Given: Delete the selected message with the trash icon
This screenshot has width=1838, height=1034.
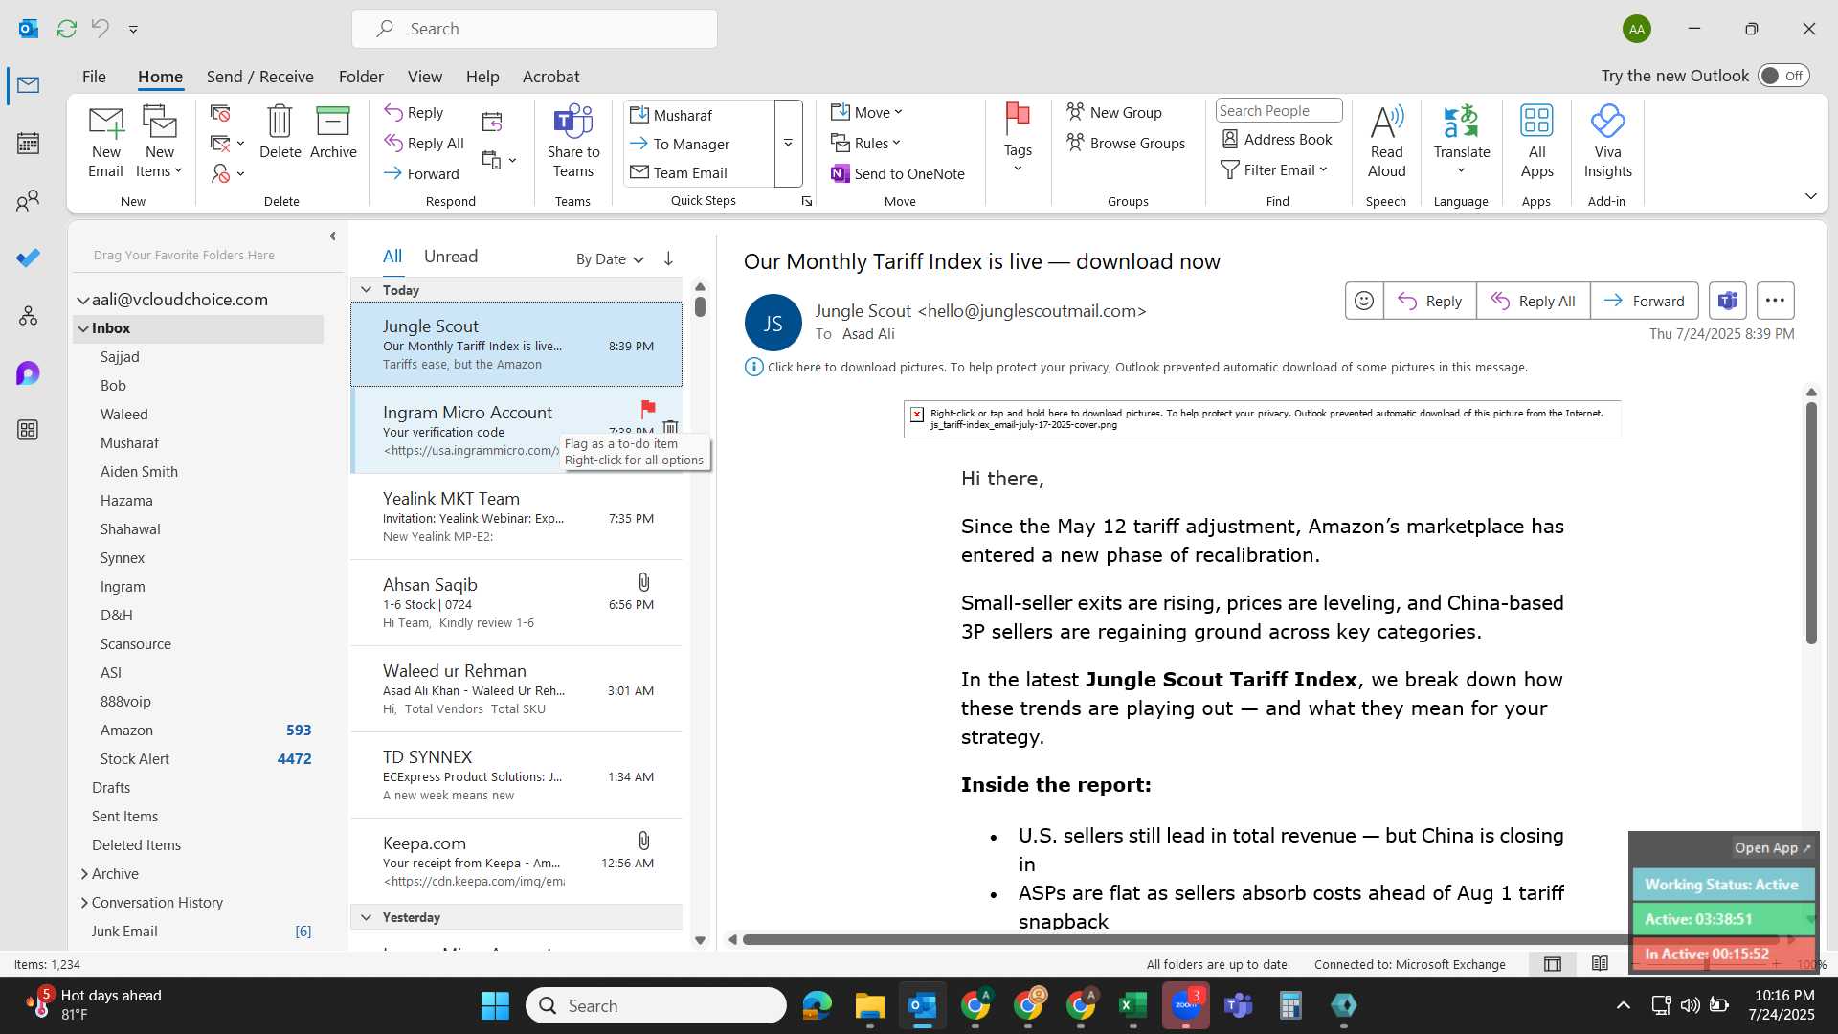Looking at the screenshot, I should point(280,132).
